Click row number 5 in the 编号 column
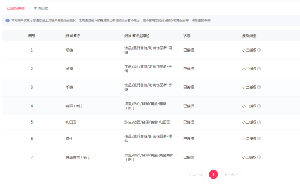This screenshot has height=196, width=300. tap(32, 122)
